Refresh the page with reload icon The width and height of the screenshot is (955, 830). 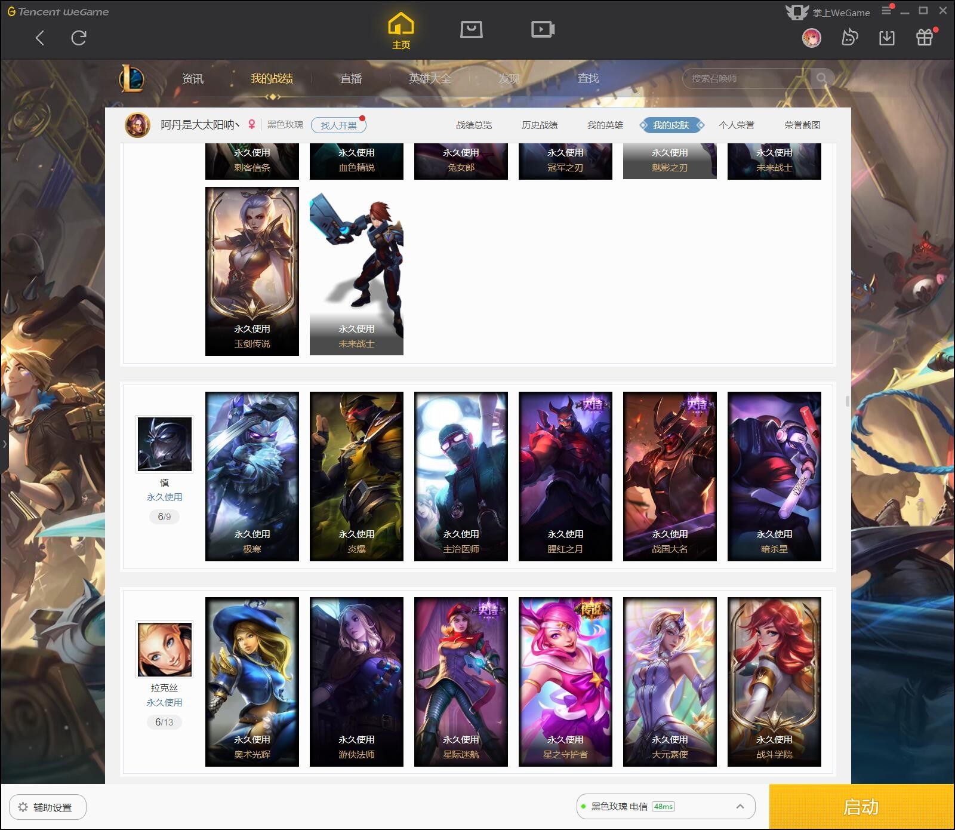79,38
